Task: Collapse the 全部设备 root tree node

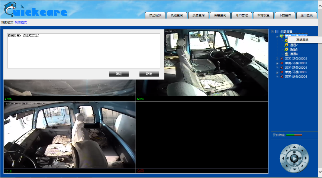Action: pyautogui.click(x=272, y=32)
